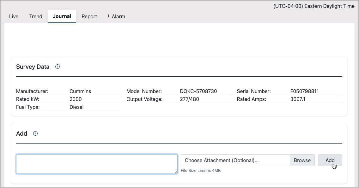Viewport: 359px width, 188px height.
Task: Focus the journal entry text area
Action: coord(97,164)
